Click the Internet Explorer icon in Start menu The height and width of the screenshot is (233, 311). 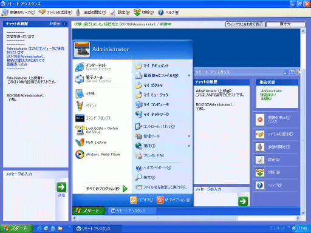click(x=80, y=67)
